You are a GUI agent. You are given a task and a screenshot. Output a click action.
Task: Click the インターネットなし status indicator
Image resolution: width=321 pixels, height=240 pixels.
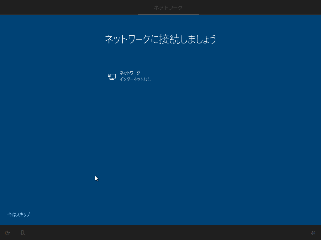[x=136, y=79]
